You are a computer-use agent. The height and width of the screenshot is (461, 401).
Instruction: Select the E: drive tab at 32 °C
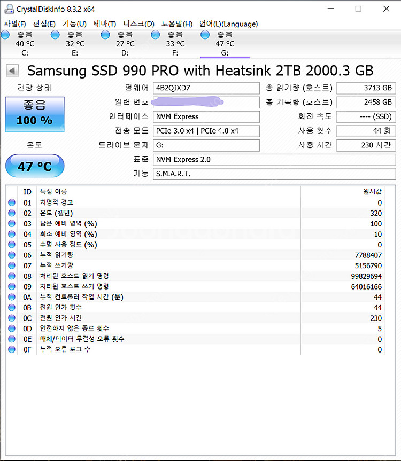(75, 44)
